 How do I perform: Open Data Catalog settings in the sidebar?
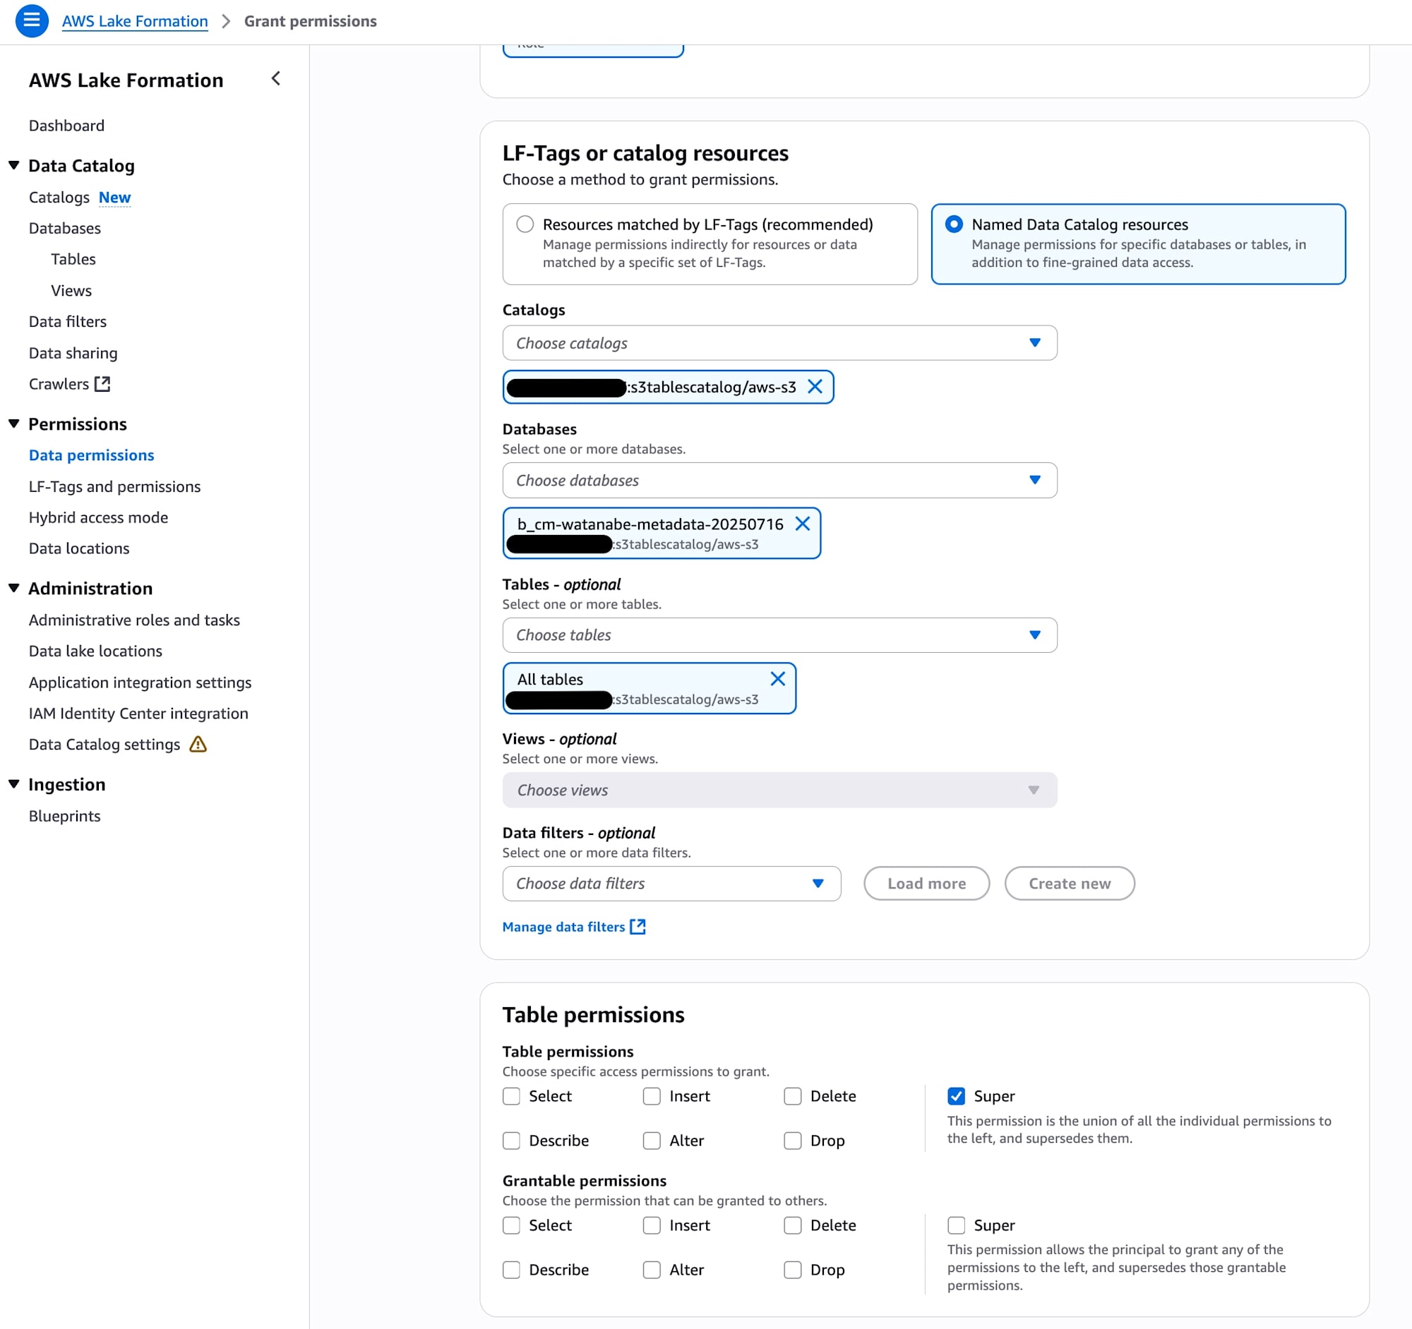point(105,744)
